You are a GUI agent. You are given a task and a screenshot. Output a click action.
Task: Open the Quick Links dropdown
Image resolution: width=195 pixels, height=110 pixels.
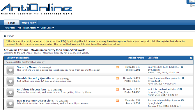(x=47, y=28)
